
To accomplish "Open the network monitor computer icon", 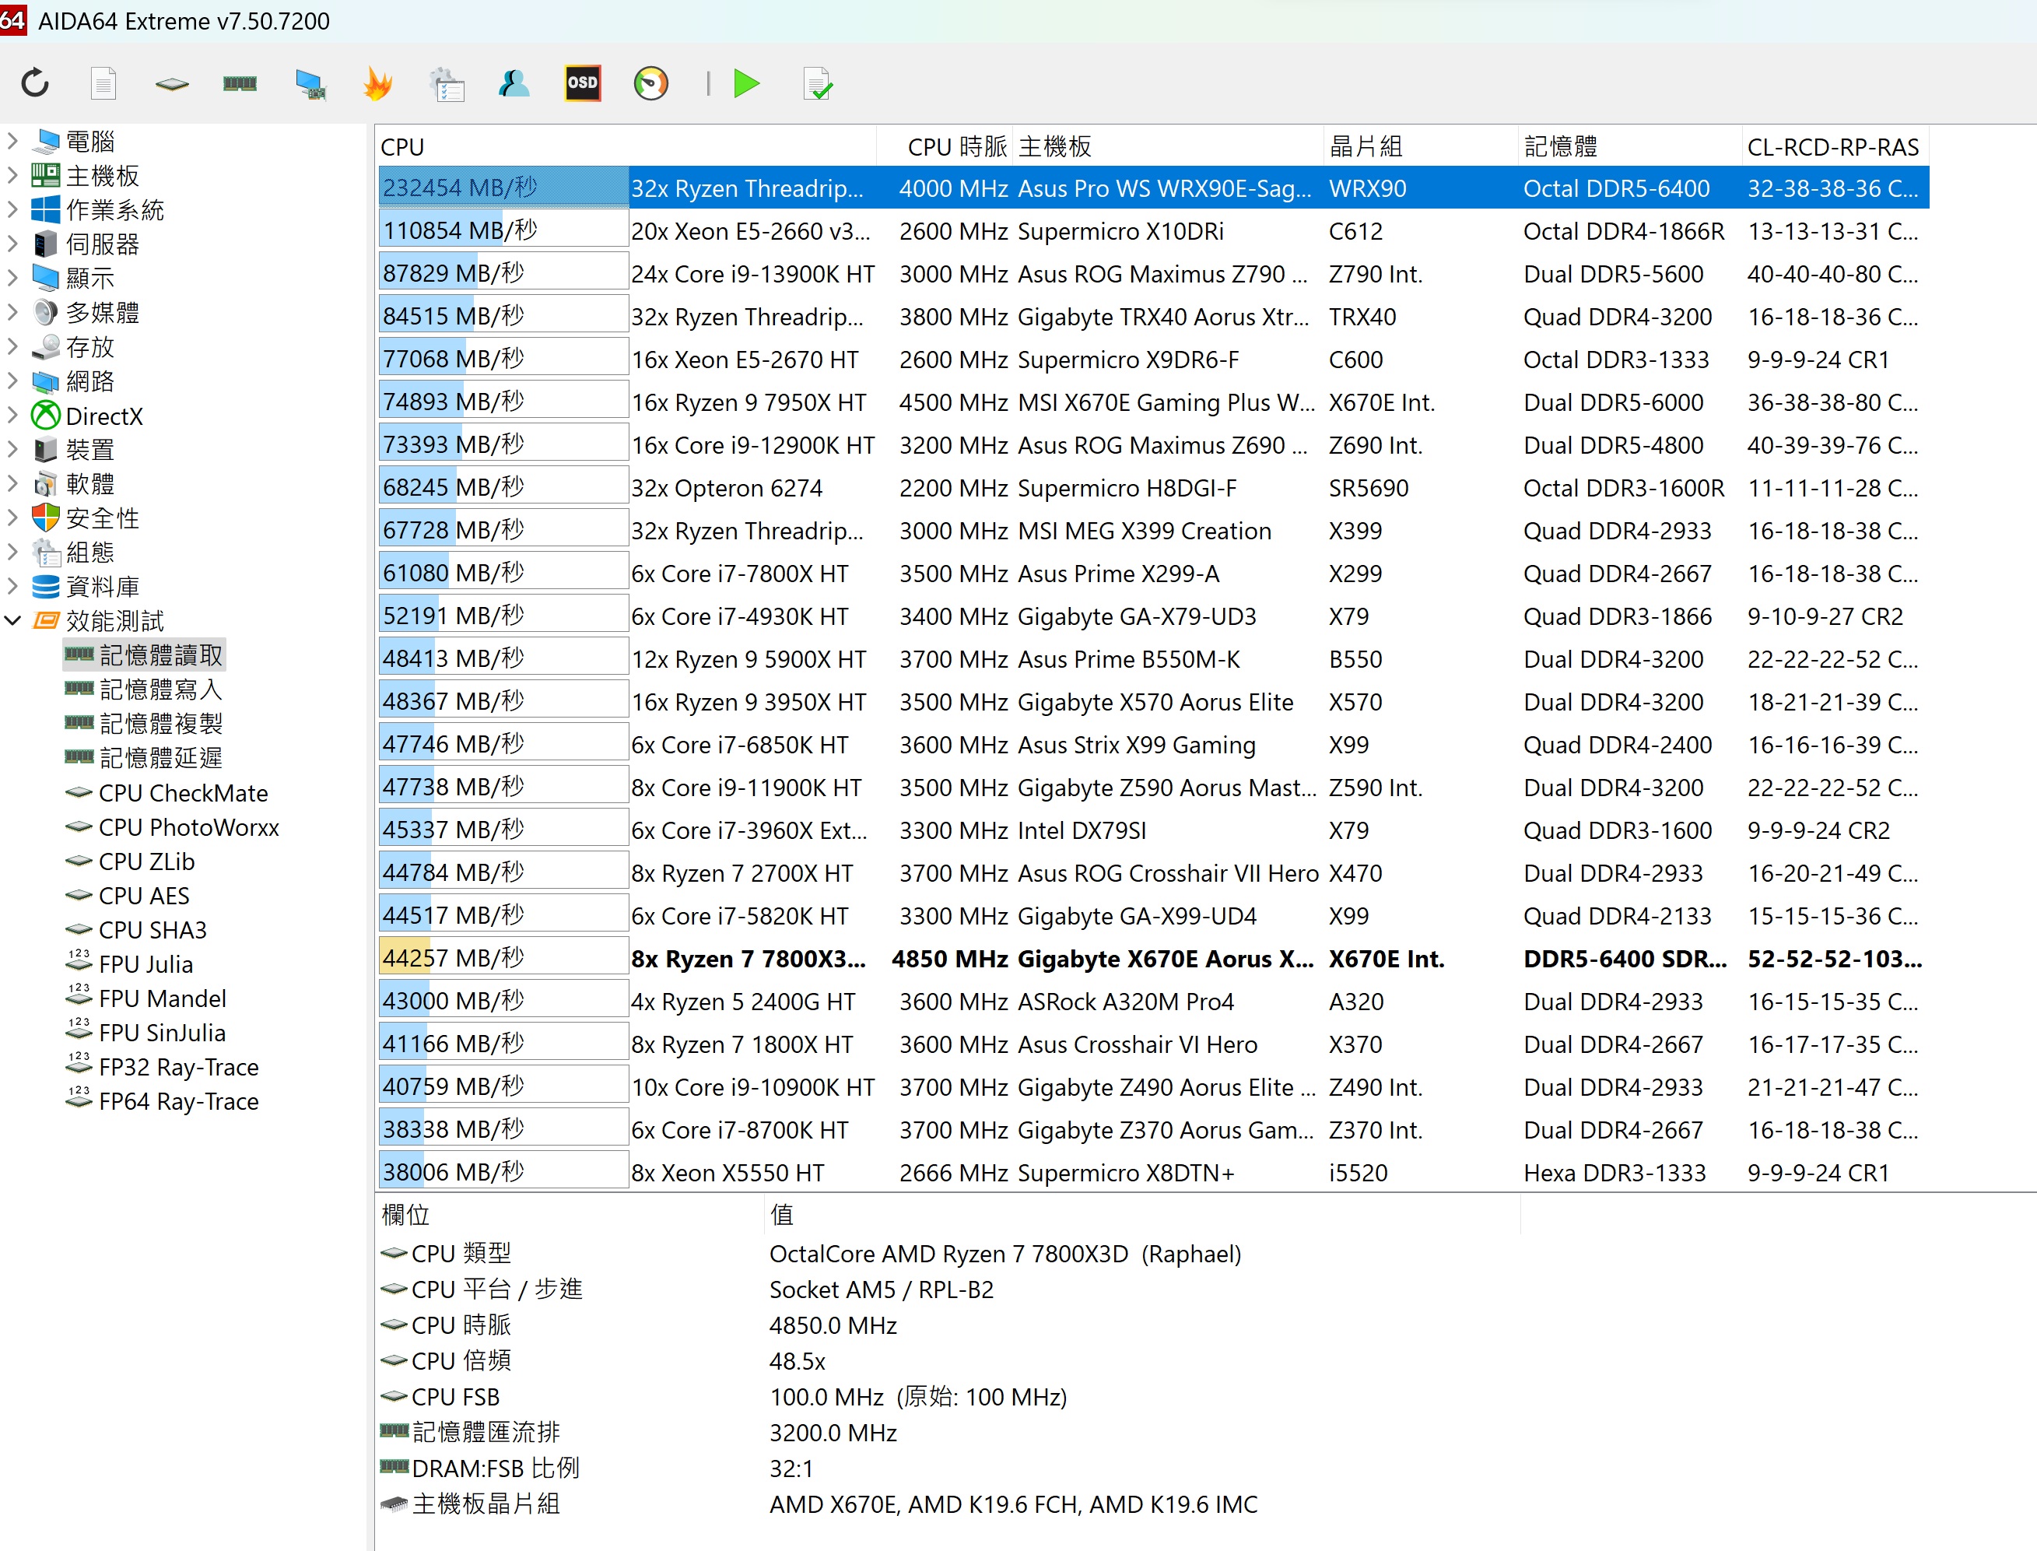I will click(310, 85).
